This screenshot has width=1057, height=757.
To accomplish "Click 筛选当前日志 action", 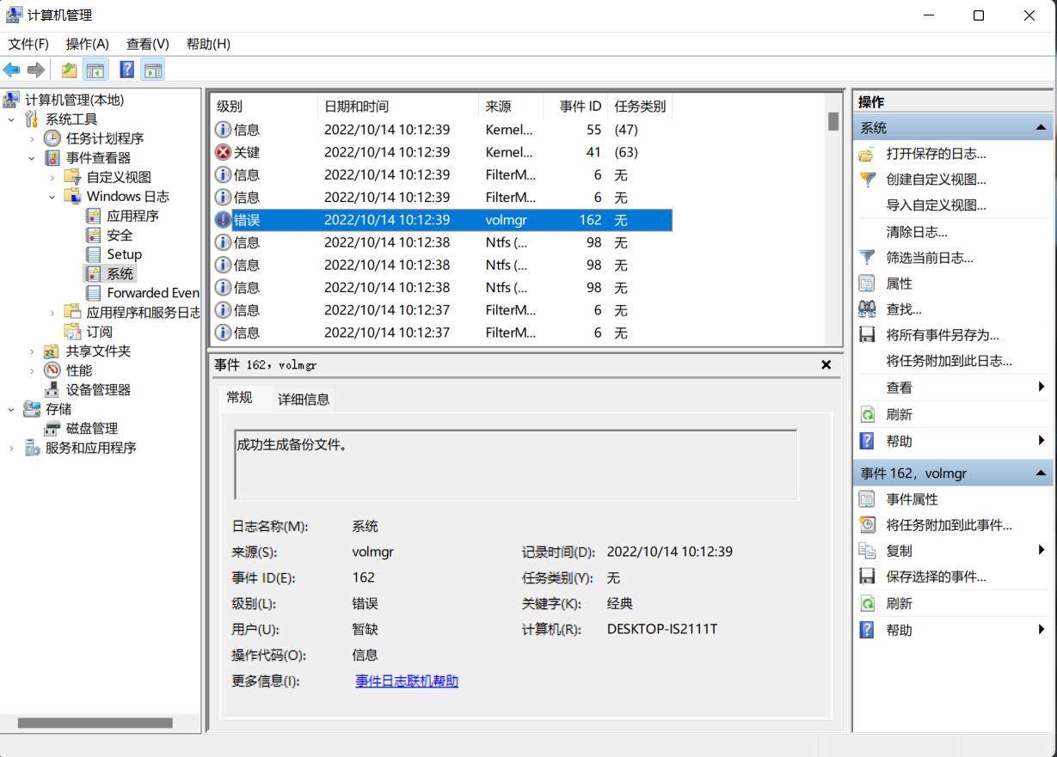I will coord(930,258).
